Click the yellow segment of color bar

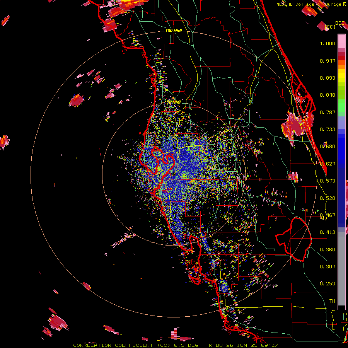[x=341, y=76]
